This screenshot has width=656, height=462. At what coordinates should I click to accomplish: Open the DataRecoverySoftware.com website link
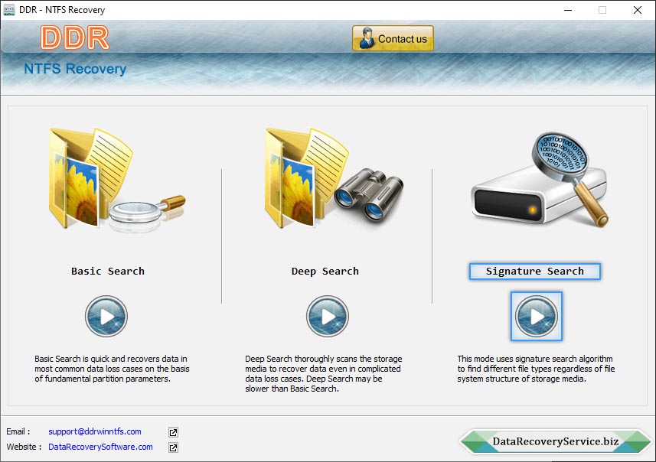pyautogui.click(x=100, y=447)
